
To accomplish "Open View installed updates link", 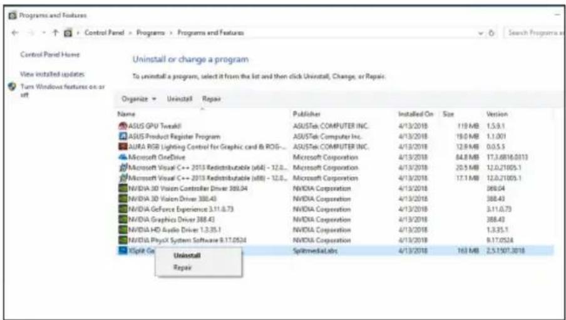I will tap(53, 74).
